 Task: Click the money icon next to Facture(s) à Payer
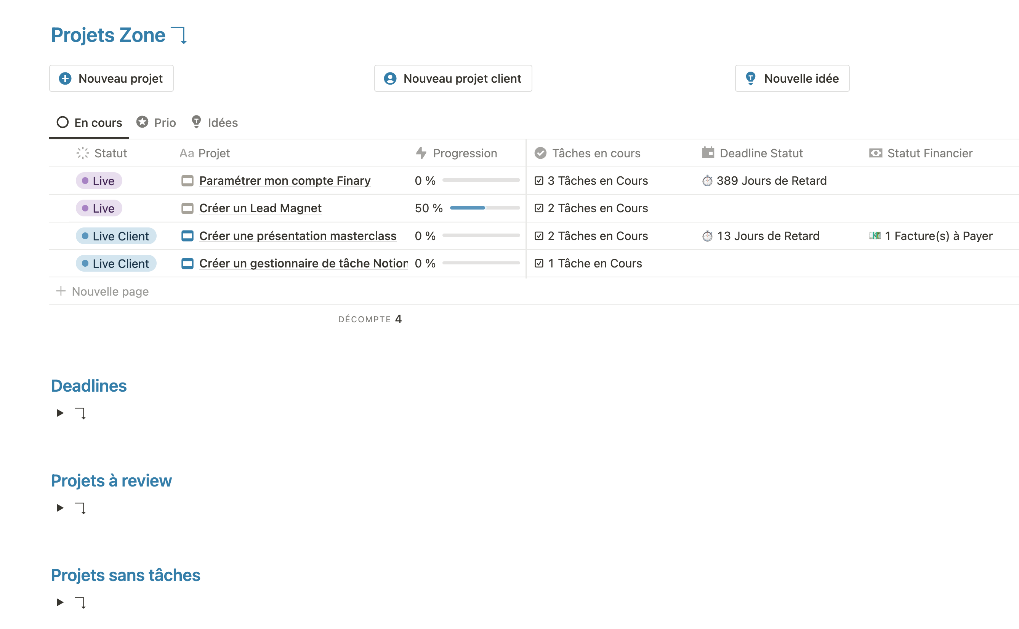coord(875,236)
